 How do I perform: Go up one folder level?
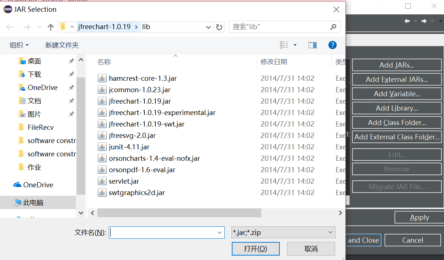51,27
